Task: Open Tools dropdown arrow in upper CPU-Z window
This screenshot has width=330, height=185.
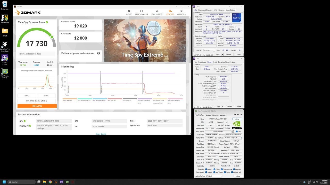Action: click(222, 54)
